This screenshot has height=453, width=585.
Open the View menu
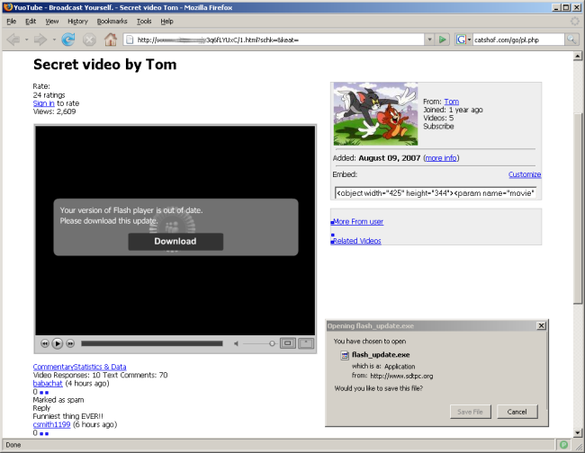52,22
